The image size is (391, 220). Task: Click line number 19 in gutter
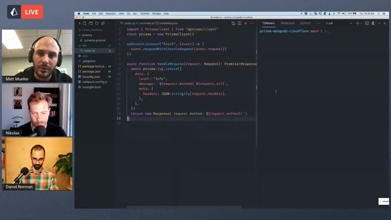tap(119, 119)
